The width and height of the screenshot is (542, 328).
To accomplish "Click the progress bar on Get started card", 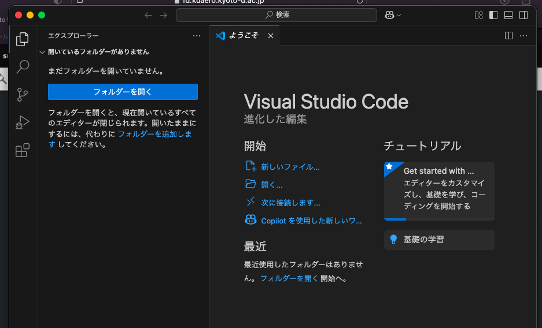I will tap(439, 219).
